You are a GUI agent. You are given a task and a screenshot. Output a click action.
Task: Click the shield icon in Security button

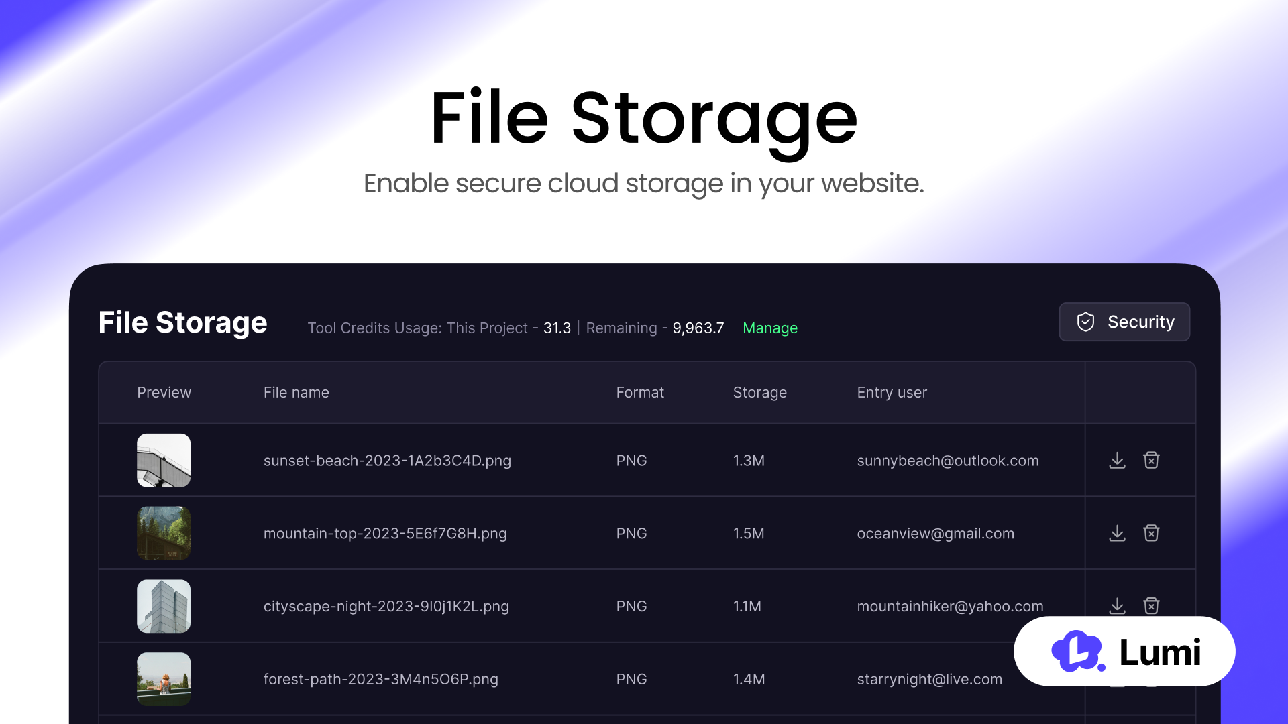coord(1085,322)
